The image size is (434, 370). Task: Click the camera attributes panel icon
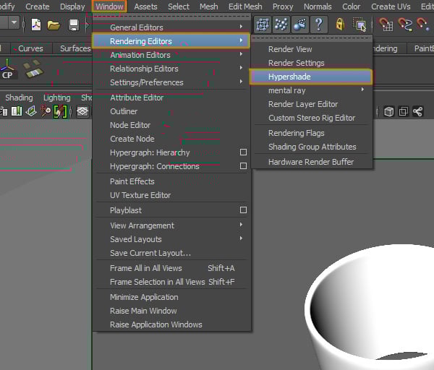click(x=4, y=111)
